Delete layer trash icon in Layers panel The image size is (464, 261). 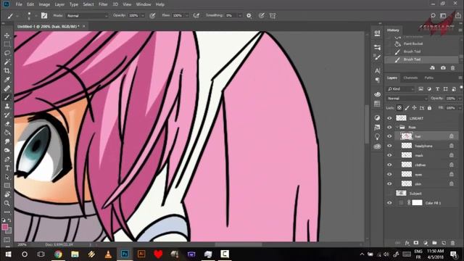click(x=452, y=243)
